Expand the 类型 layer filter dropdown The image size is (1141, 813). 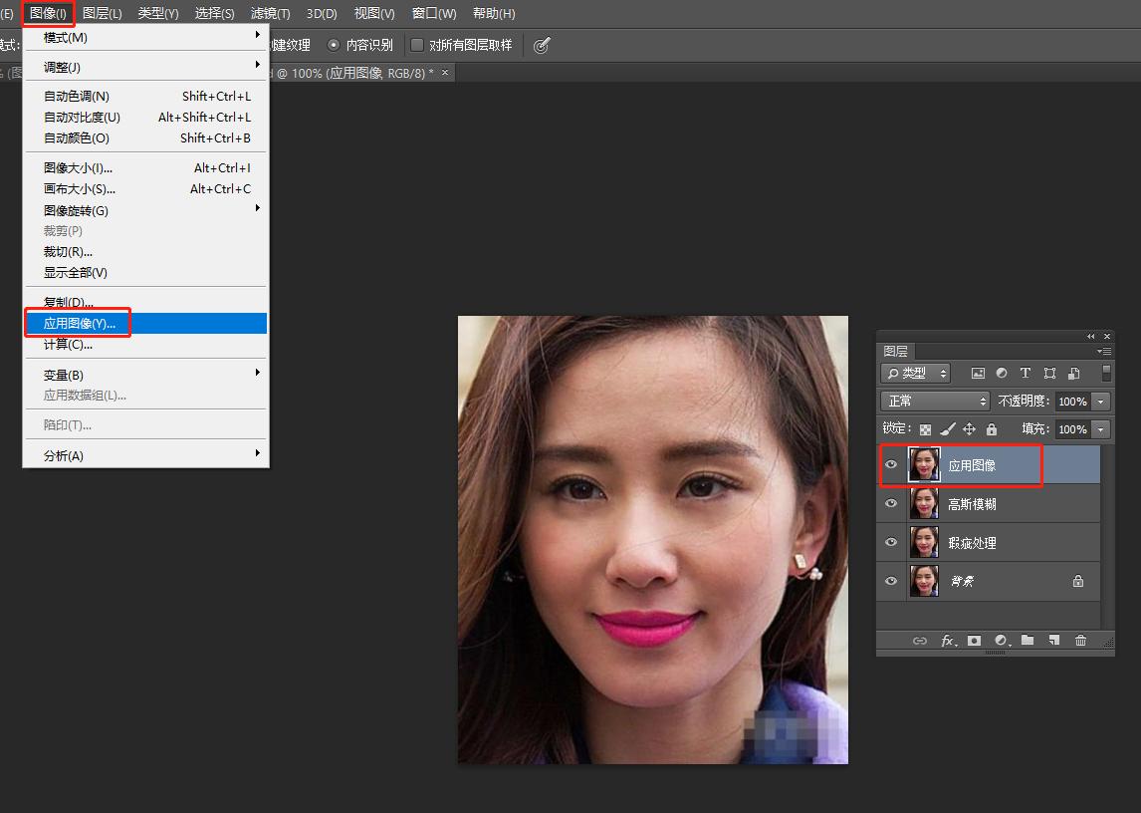[916, 374]
